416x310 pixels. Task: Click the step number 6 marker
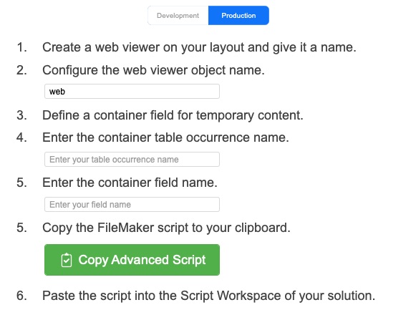[x=21, y=296]
